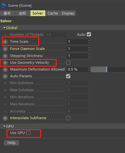Click the Stepping Strictness stepper arrows
The width and height of the screenshot is (125, 153).
click(x=89, y=56)
